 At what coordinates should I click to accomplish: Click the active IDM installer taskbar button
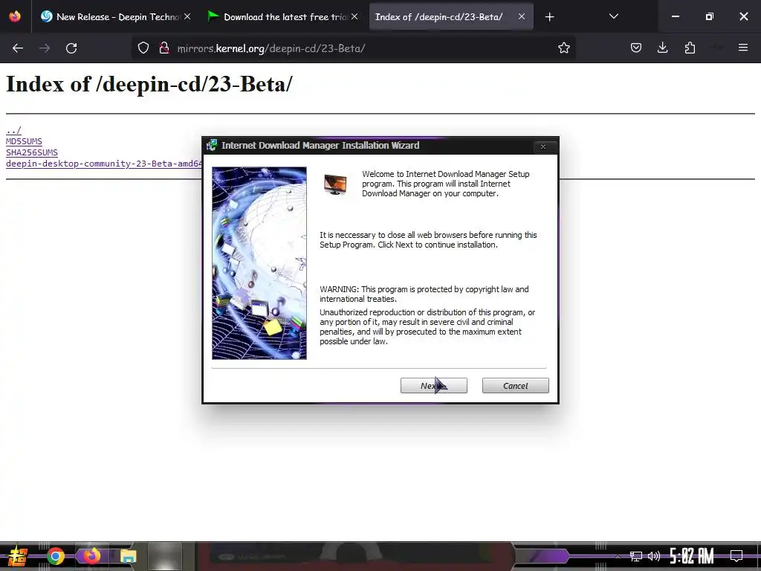pyautogui.click(x=165, y=556)
